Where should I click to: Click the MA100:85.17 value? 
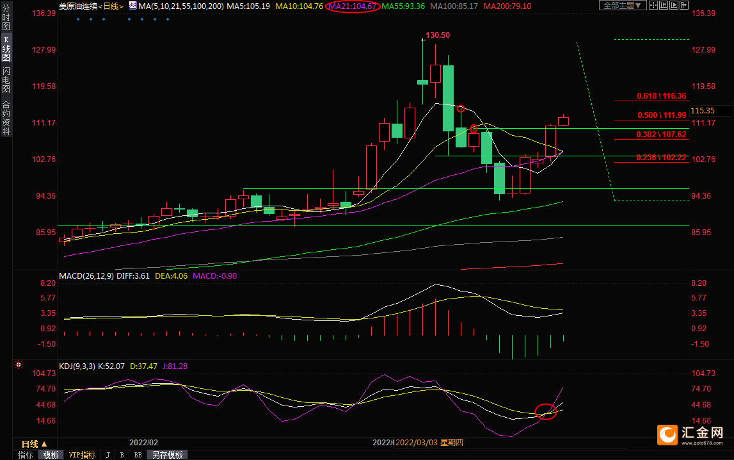point(454,6)
